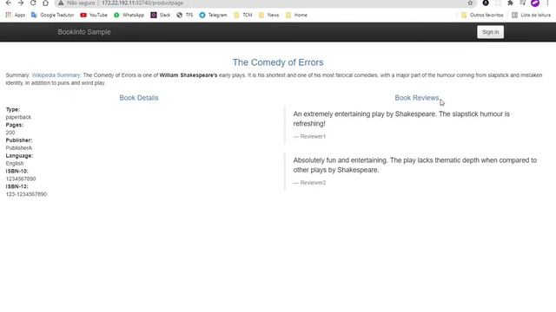Image resolution: width=556 pixels, height=312 pixels.
Task: Open the purple profile avatar
Action: coord(535,3)
